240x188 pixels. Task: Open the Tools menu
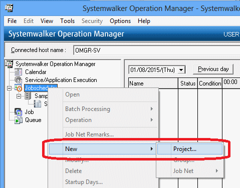coord(68,21)
